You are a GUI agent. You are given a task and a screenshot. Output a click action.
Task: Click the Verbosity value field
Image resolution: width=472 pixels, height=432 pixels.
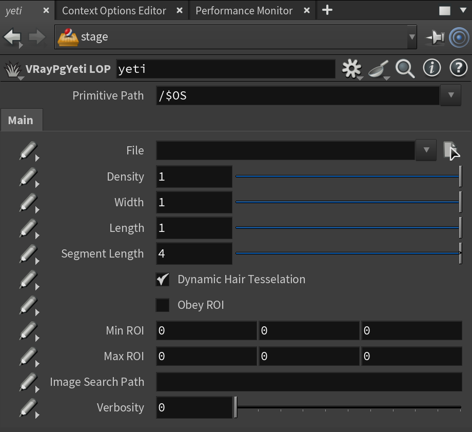pyautogui.click(x=194, y=407)
